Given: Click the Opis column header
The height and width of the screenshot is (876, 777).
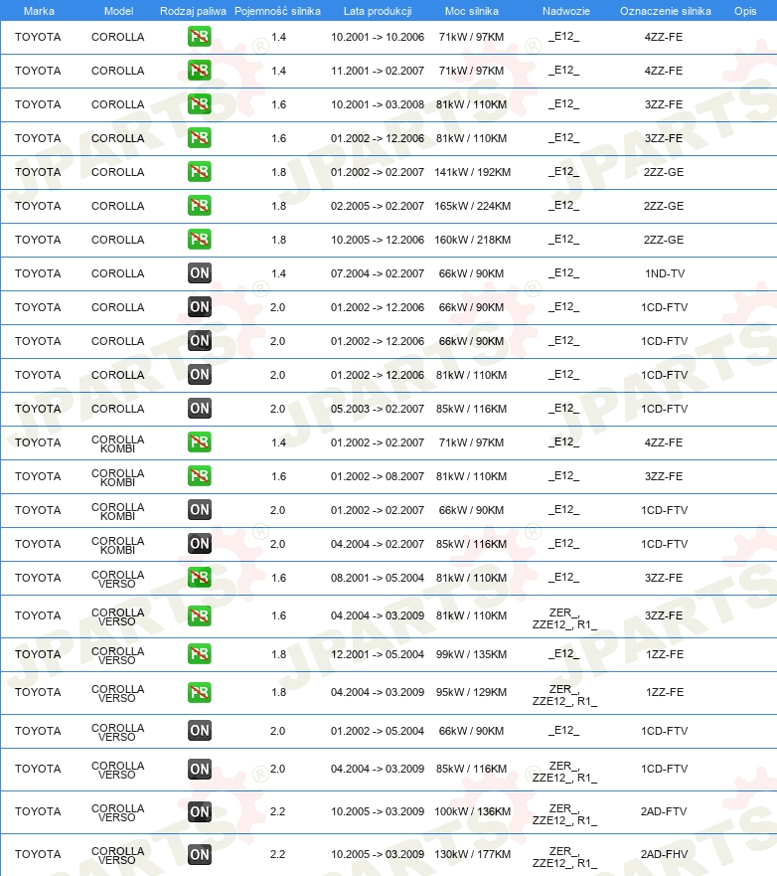Looking at the screenshot, I should 745,11.
